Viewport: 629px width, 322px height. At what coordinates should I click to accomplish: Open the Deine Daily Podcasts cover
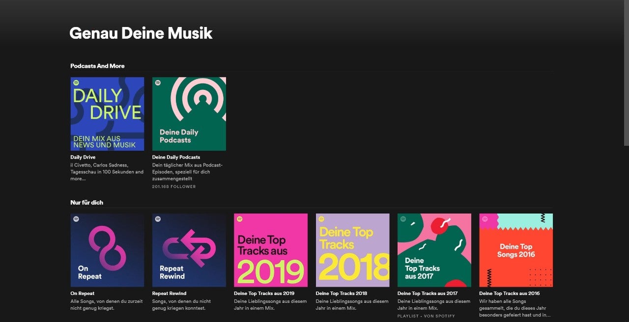(189, 114)
